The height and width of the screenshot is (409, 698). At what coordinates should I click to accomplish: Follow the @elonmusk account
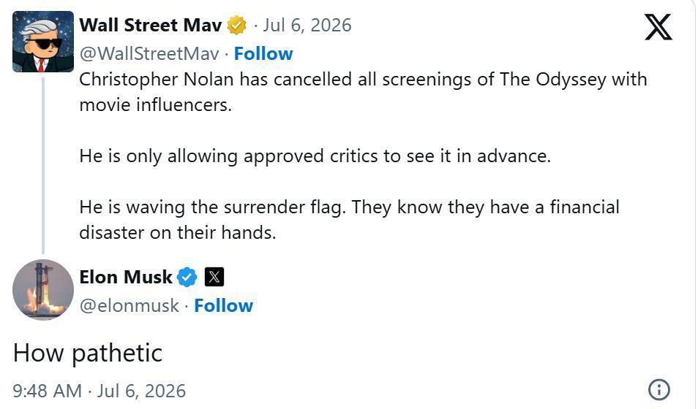coord(223,306)
